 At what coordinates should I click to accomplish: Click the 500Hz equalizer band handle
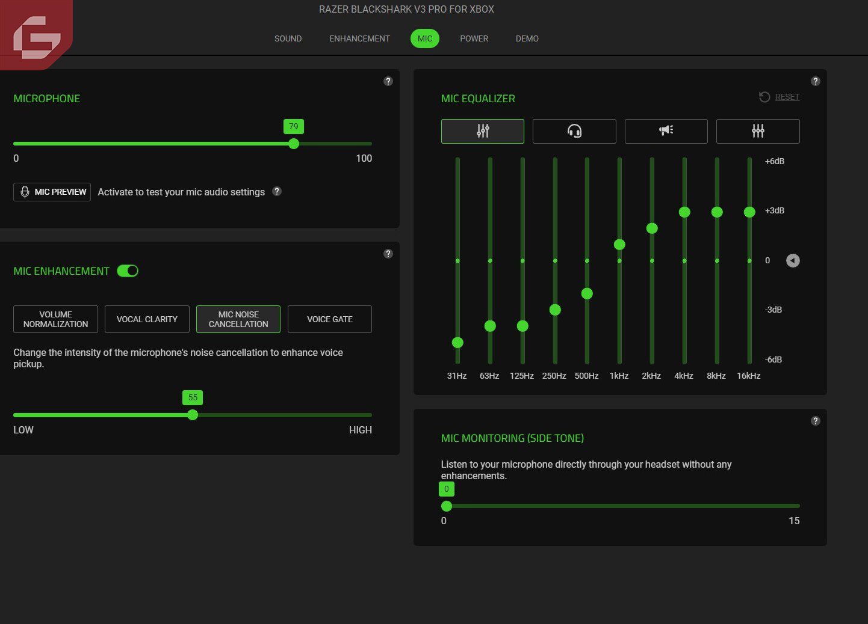click(x=587, y=293)
